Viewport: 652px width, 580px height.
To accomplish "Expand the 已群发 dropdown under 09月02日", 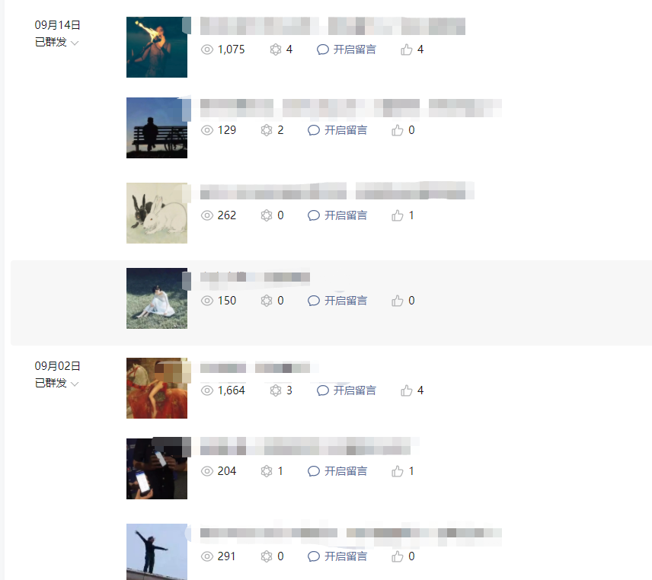I will coord(57,383).
